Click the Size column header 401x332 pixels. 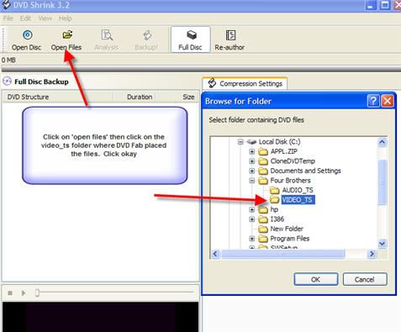(x=177, y=97)
